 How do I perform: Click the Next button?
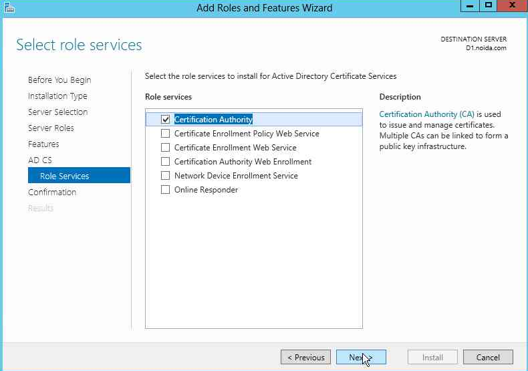[x=361, y=357]
